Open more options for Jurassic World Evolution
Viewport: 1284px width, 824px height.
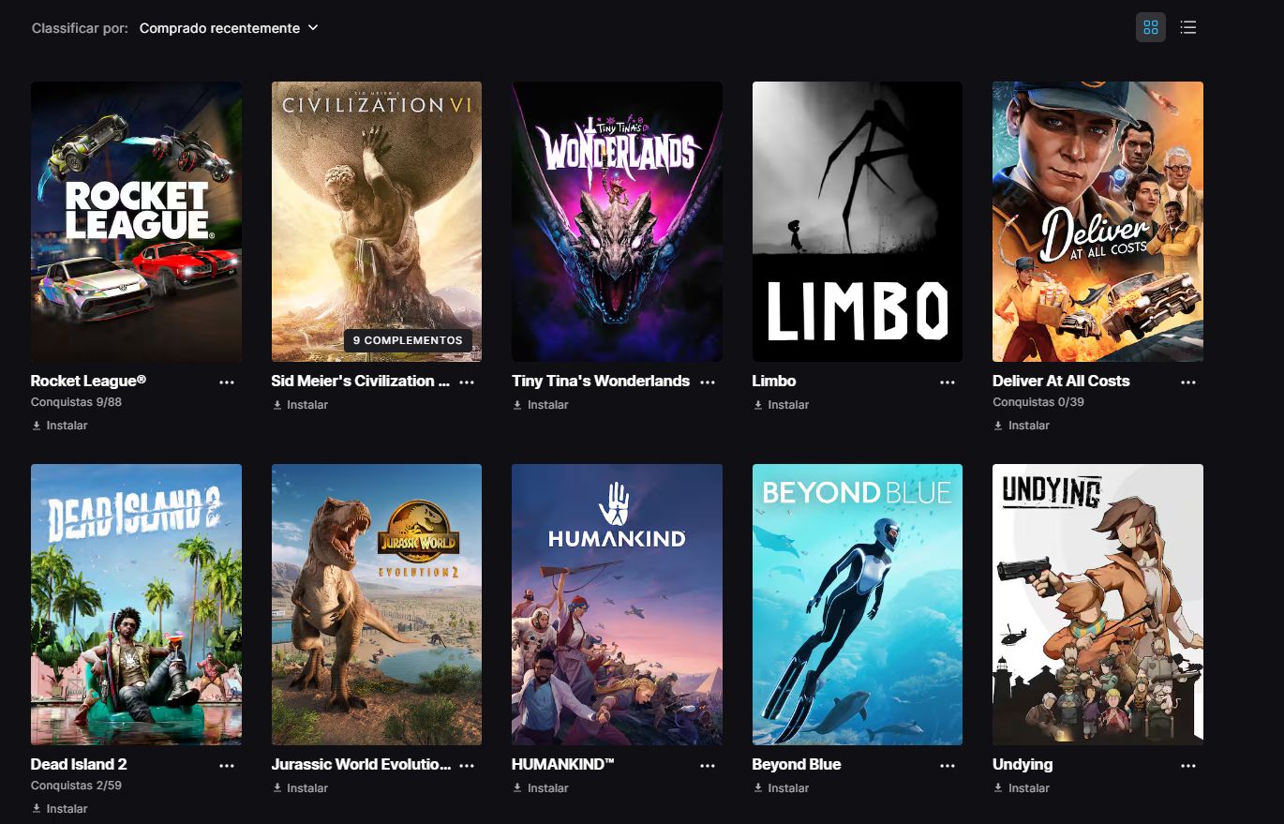[x=467, y=766]
